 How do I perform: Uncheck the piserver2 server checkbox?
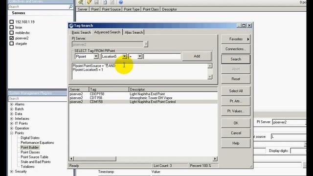click(12, 38)
